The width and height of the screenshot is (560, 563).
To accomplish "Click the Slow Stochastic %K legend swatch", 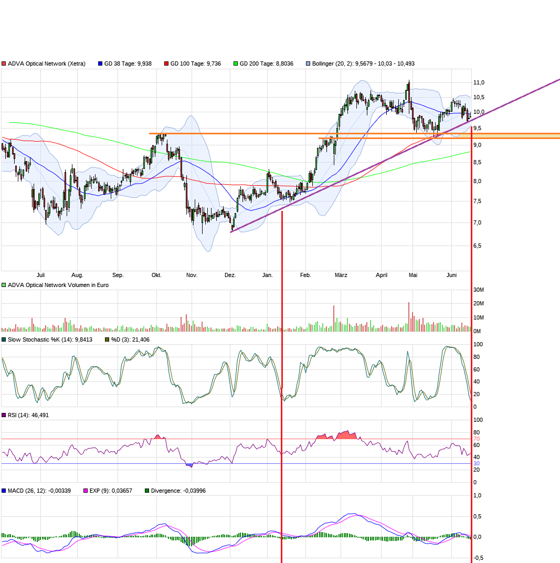I will (4, 339).
